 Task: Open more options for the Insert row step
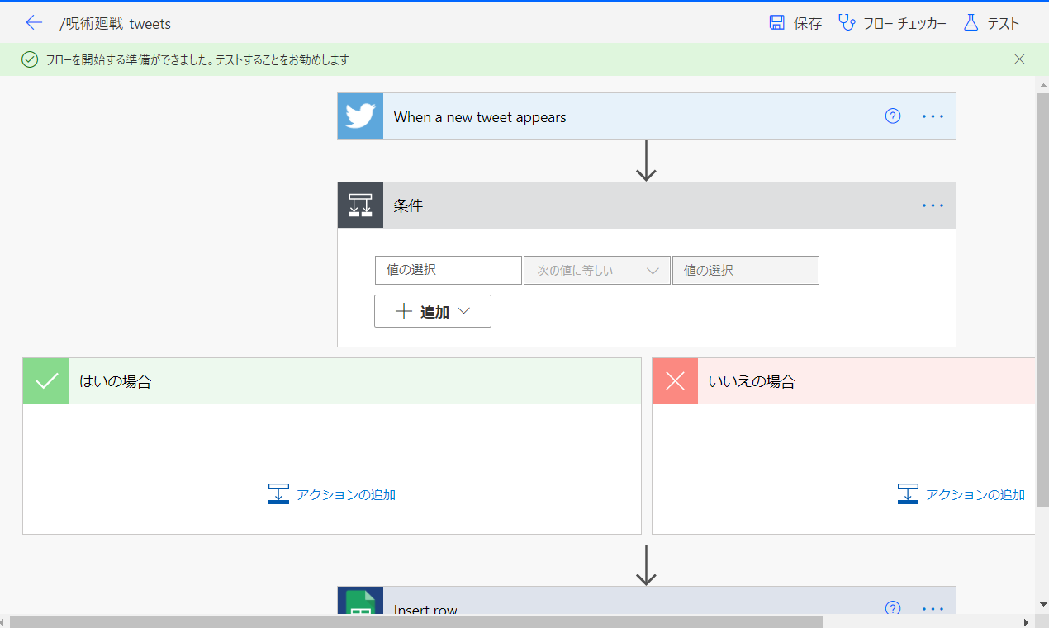coord(933,609)
